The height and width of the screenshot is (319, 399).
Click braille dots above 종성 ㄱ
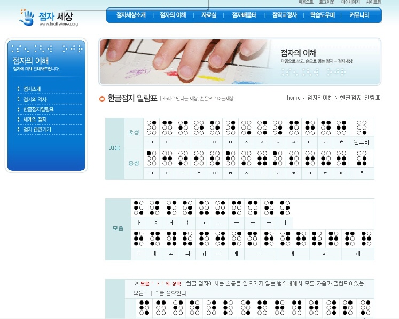click(151, 158)
